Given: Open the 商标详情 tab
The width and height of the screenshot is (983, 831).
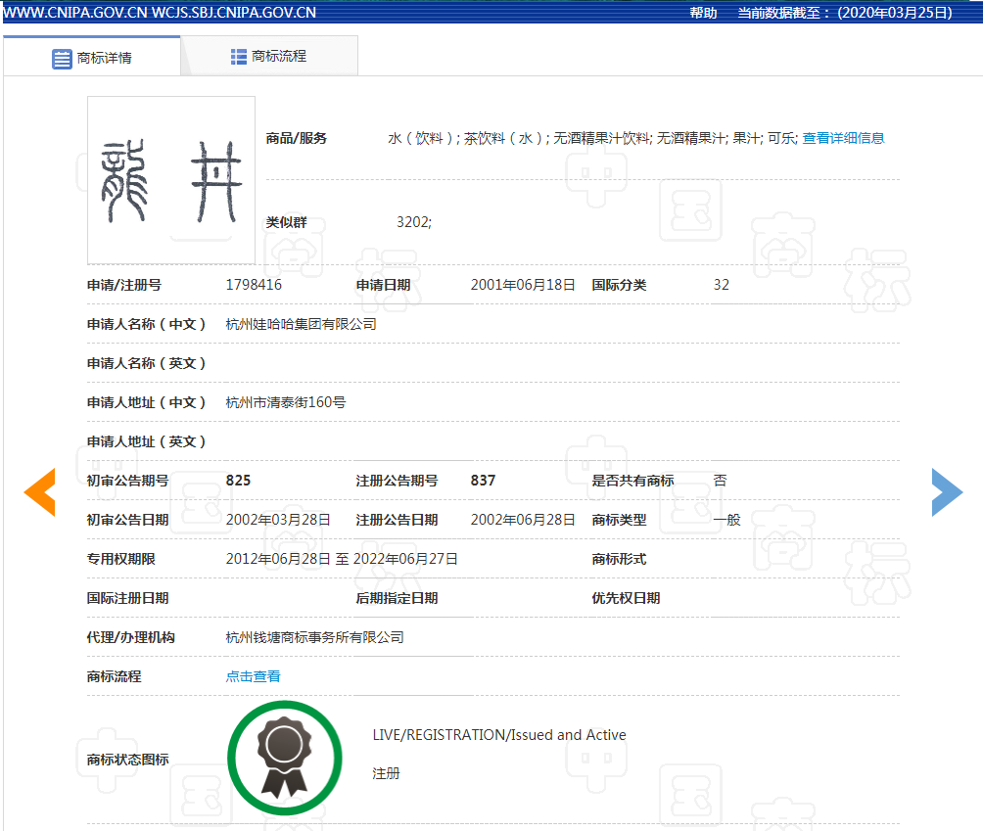Looking at the screenshot, I should click(91, 57).
